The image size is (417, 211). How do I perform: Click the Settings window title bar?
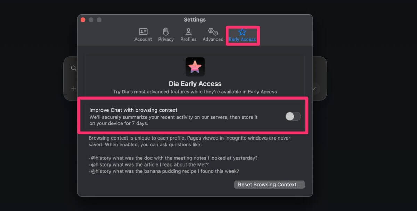coord(195,20)
